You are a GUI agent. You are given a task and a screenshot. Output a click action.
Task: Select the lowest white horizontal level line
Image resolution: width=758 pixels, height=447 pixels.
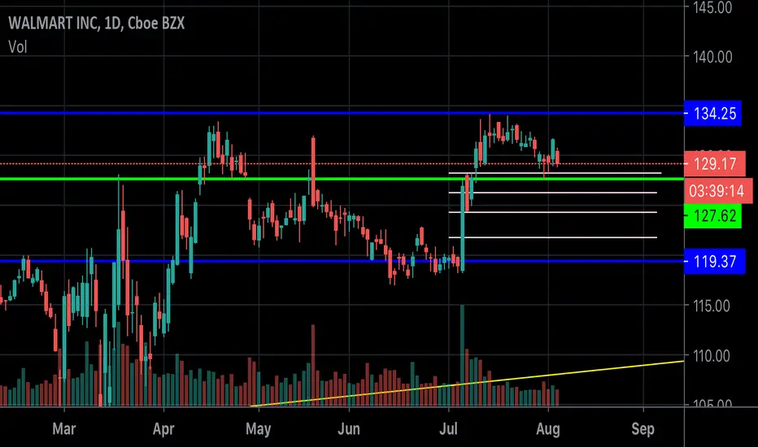(x=552, y=237)
